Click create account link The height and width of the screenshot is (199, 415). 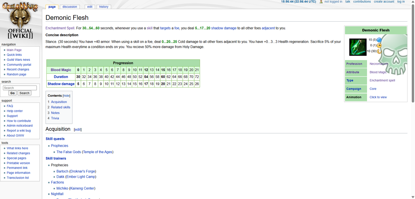(384, 2)
